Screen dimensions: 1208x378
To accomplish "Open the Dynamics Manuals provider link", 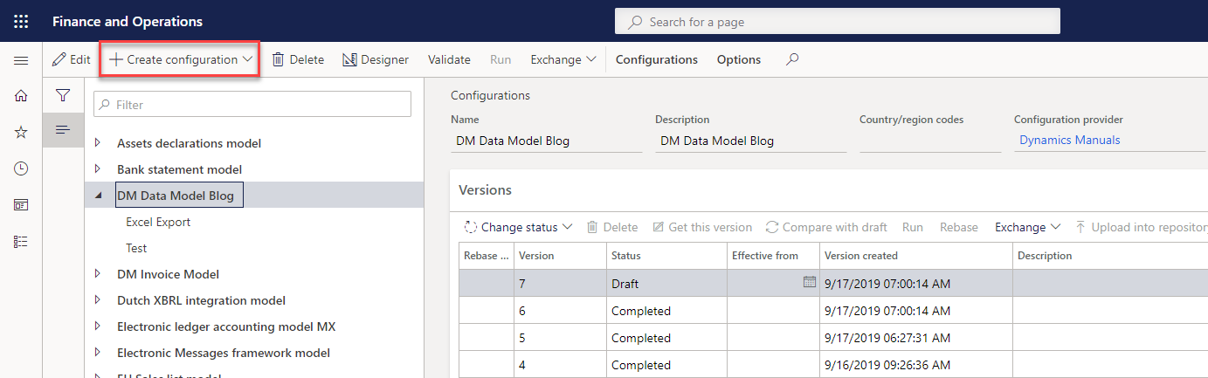I will click(1069, 140).
